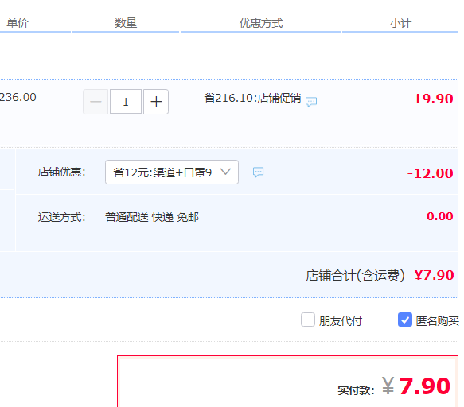The image size is (464, 407).
Task: Click the plus button to increase quantity
Action: tap(156, 102)
